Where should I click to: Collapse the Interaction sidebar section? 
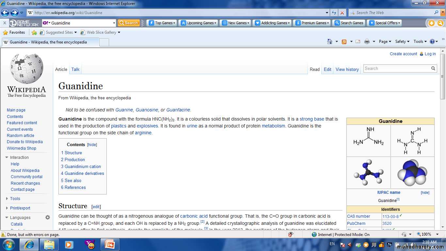click(x=7, y=158)
